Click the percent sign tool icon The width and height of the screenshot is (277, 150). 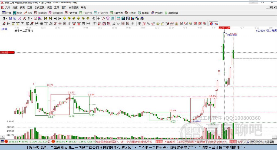[x=149, y=24]
